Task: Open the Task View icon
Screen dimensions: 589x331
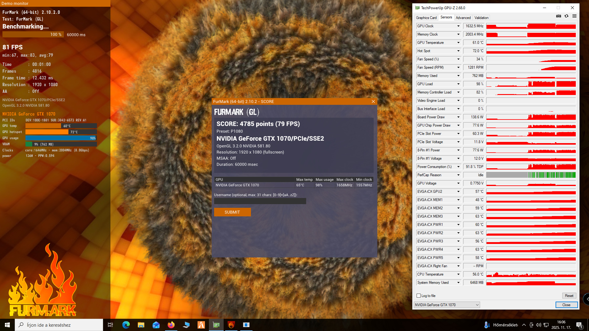Action: [110, 325]
